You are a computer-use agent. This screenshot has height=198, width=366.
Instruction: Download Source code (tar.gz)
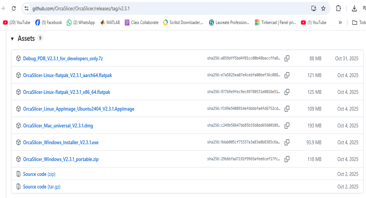42,187
